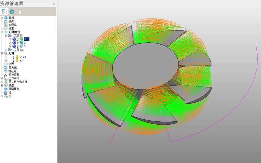Click the 孔特征集 hole feature icon
The width and height of the screenshot is (261, 163).
pos(6,75)
